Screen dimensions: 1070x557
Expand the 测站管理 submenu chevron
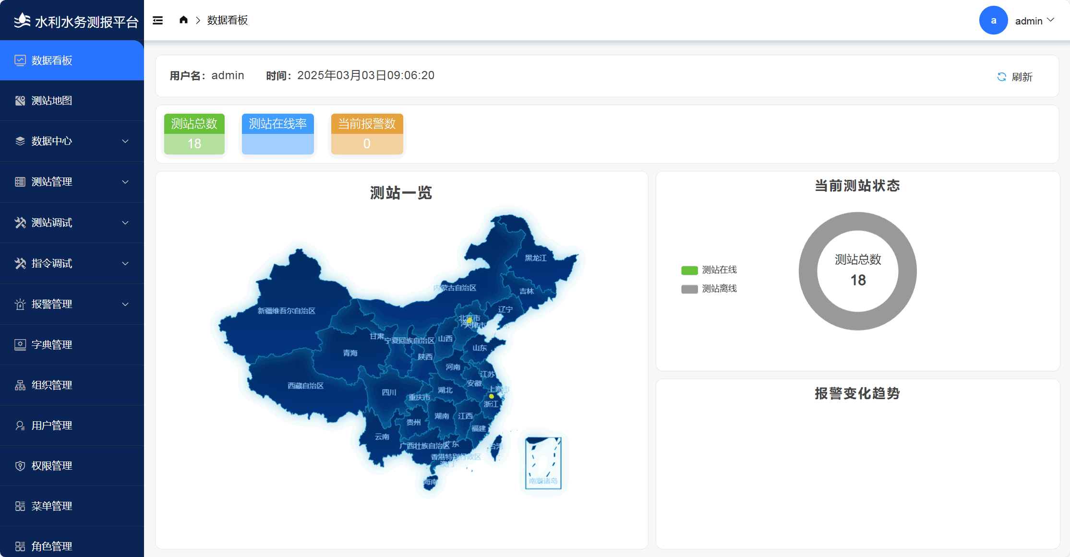[x=125, y=182]
